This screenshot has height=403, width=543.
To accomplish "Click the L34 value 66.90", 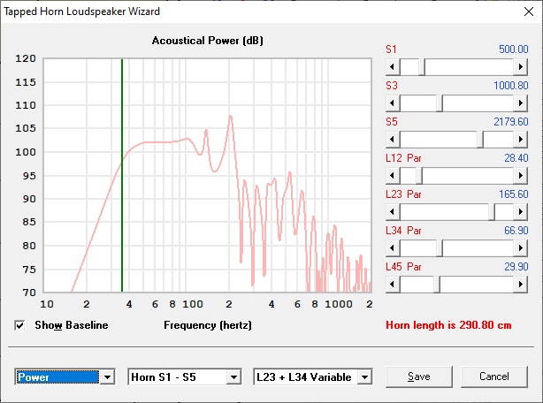I will 516,231.
